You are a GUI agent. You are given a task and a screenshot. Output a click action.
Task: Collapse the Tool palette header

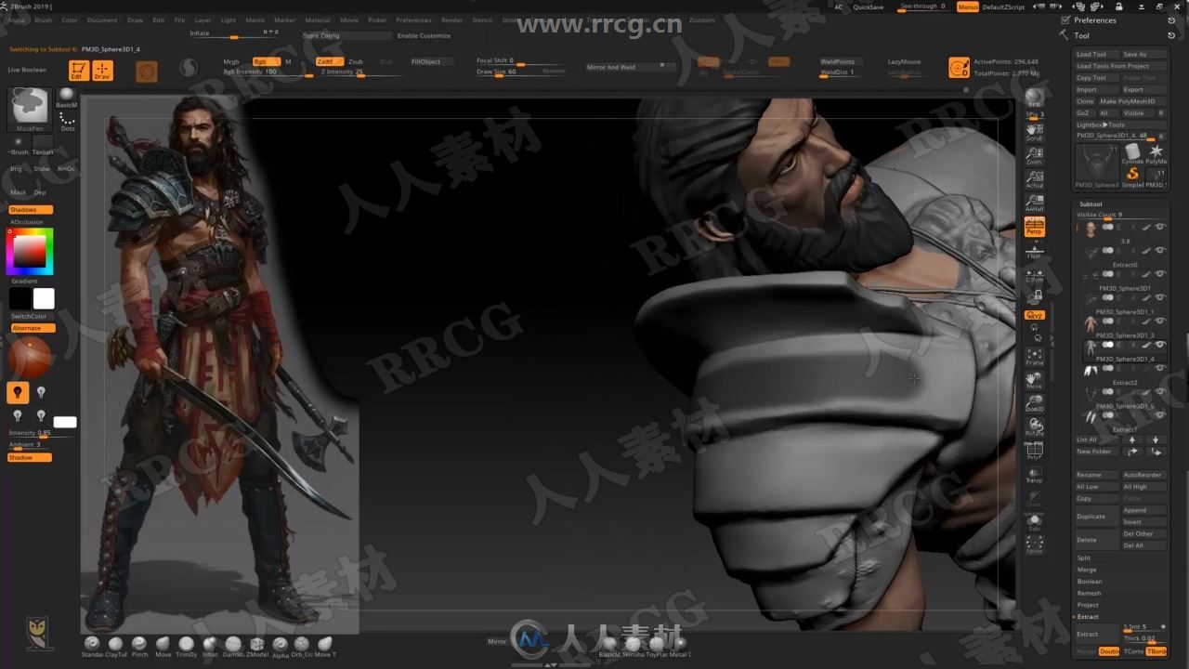(1082, 35)
